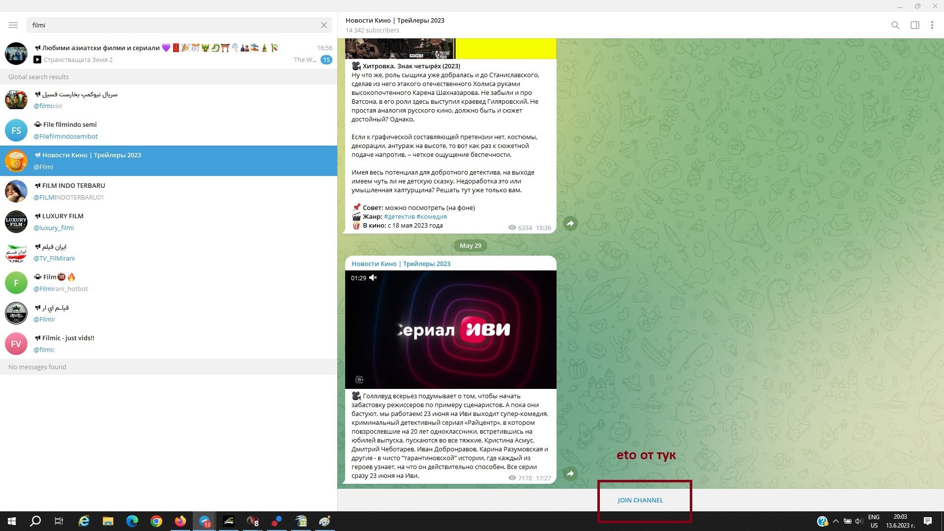Open the three-dot channel options menu
This screenshot has height=531, width=944.
(932, 25)
